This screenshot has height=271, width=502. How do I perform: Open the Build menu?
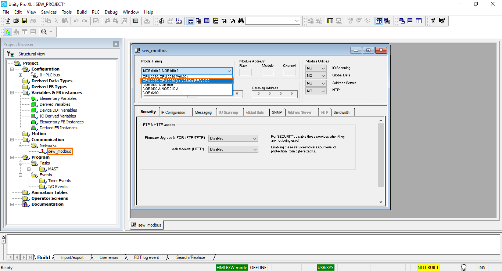[x=82, y=12]
